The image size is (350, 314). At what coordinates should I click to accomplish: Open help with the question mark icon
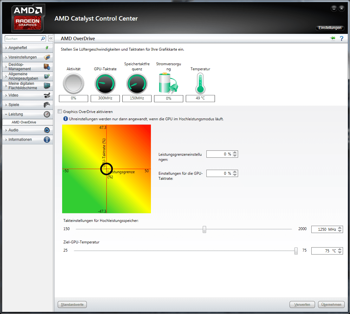341,38
